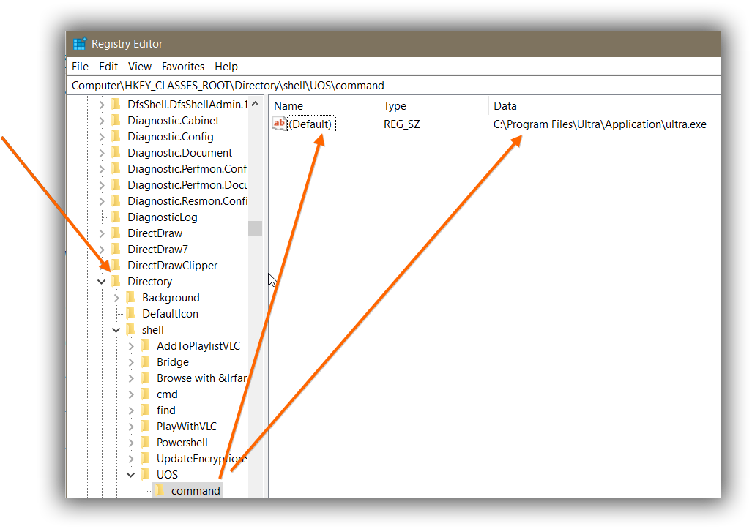
Task: Click the tree pane vertical scrollbar thumb
Action: pyautogui.click(x=255, y=228)
